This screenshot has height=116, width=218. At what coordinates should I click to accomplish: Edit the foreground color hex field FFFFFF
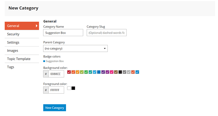pyautogui.click(x=56, y=90)
